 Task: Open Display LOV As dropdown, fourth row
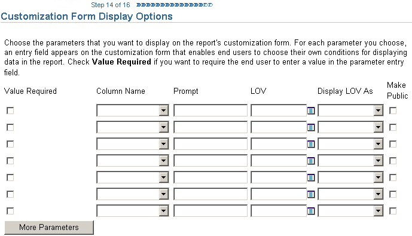tap(350, 161)
